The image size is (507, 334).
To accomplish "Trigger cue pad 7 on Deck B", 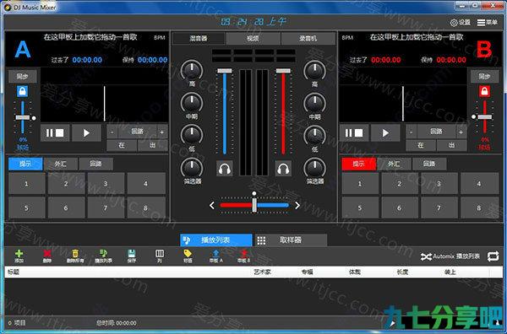I will [439, 207].
